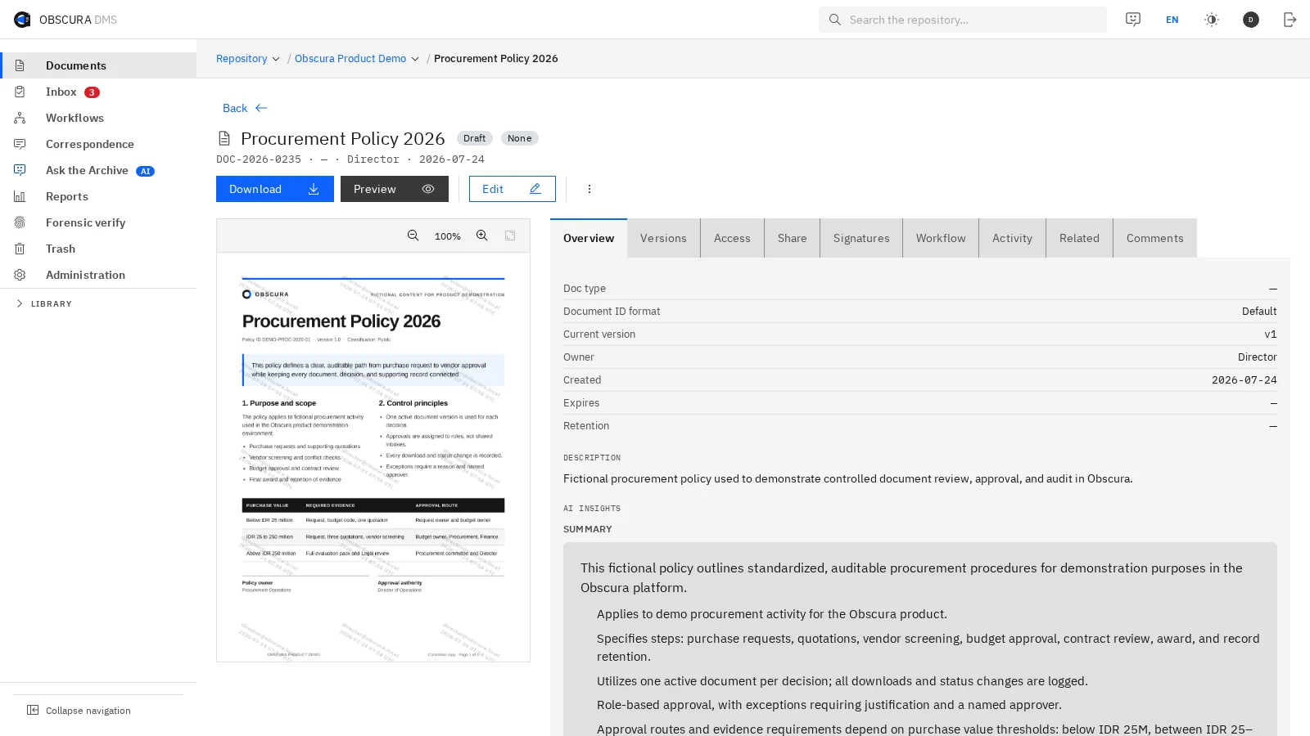Open the Comments tab
The width and height of the screenshot is (1310, 736).
coord(1154,238)
